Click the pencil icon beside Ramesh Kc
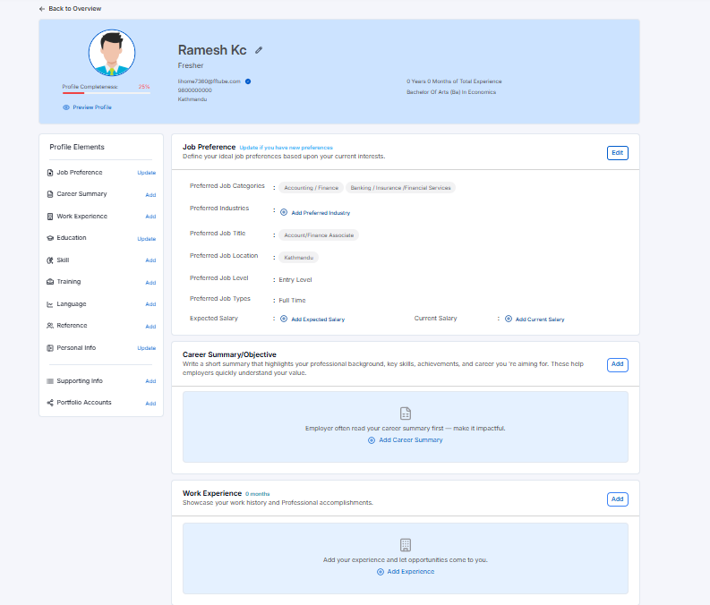Image resolution: width=710 pixels, height=605 pixels. pyautogui.click(x=259, y=50)
